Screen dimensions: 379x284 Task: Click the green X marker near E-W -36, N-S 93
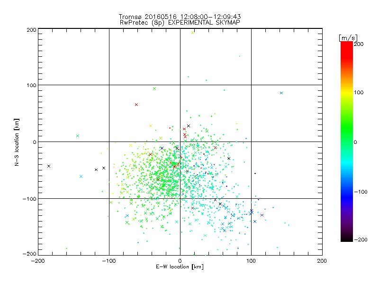[x=154, y=89]
